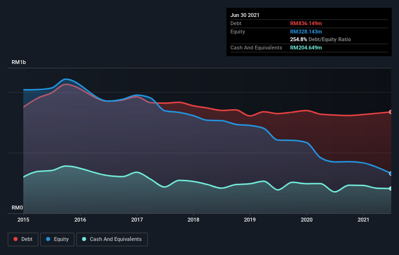Click the RM836.149m debt value
Image resolution: width=399 pixels, height=255 pixels.
306,23
